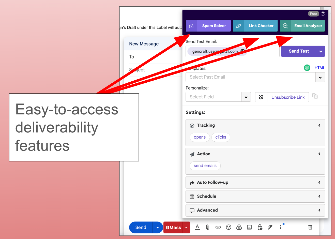Screen dimensions: 335x239
Task: Insert the Unsubscribe Link
Action: click(288, 97)
